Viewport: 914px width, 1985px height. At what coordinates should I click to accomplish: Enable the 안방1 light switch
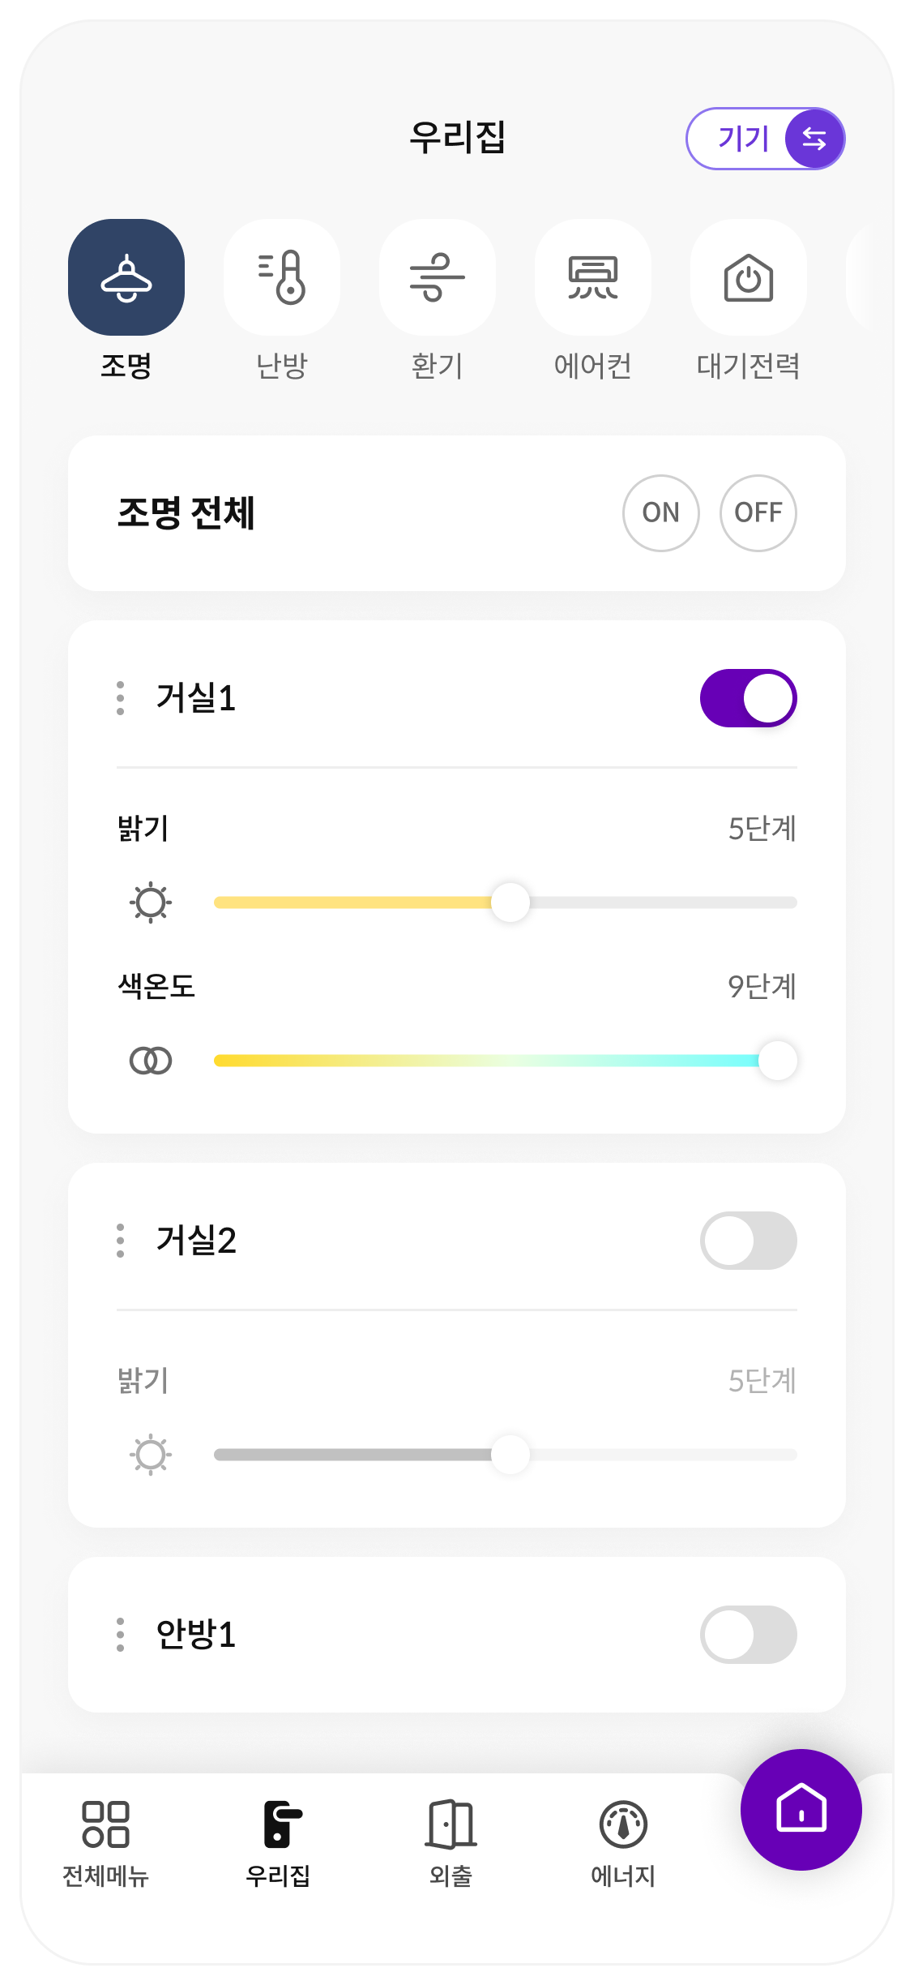tap(748, 1635)
